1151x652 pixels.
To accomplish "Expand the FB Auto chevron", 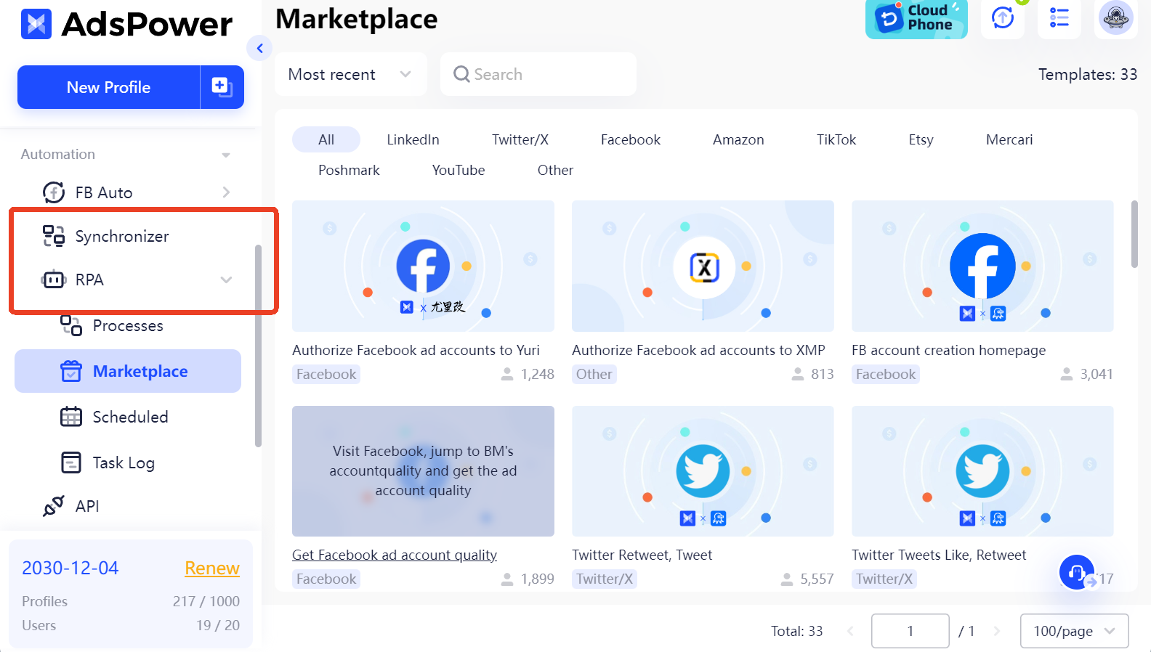I will (x=226, y=192).
